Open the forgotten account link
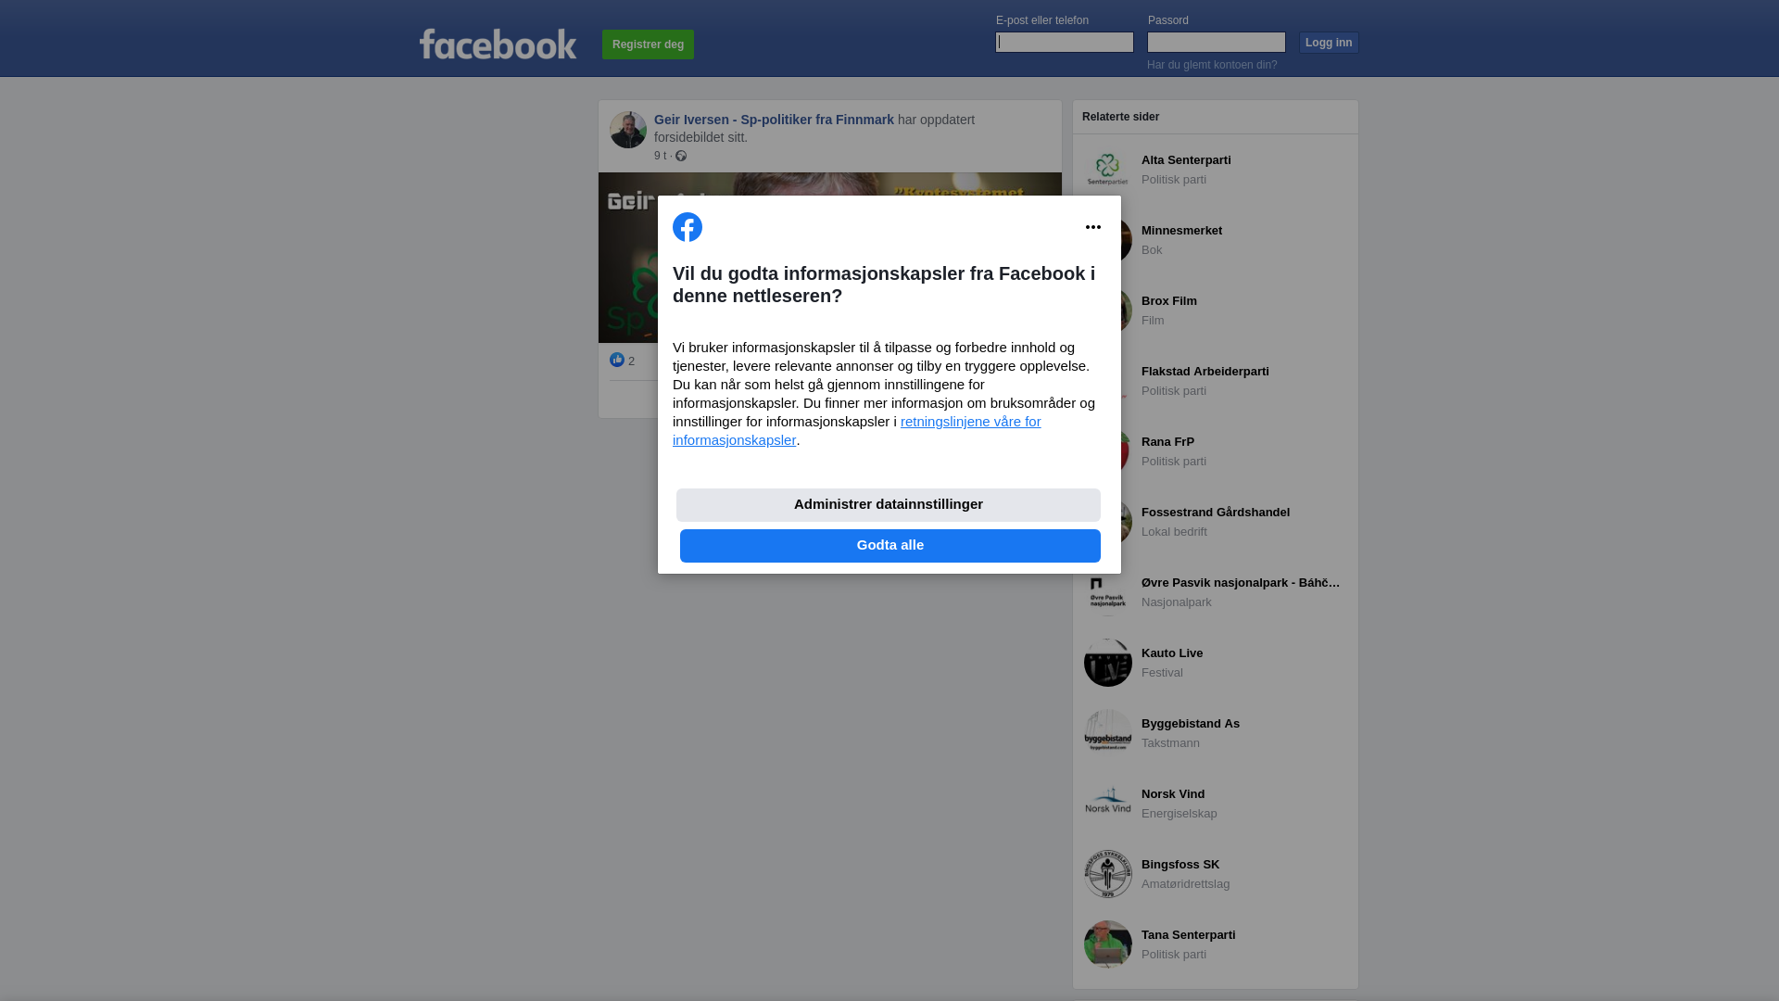 [1212, 65]
